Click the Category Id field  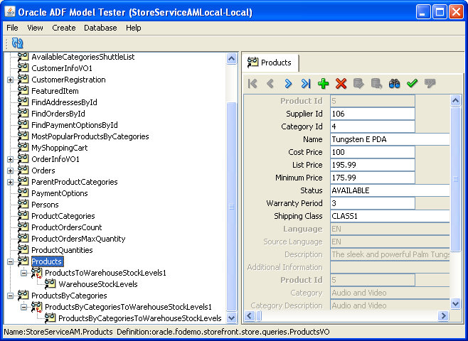[x=373, y=126]
